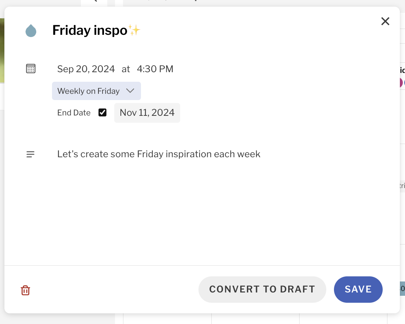Click the checkmark inside the End Date box
Screen dimensions: 405x324
tap(102, 113)
